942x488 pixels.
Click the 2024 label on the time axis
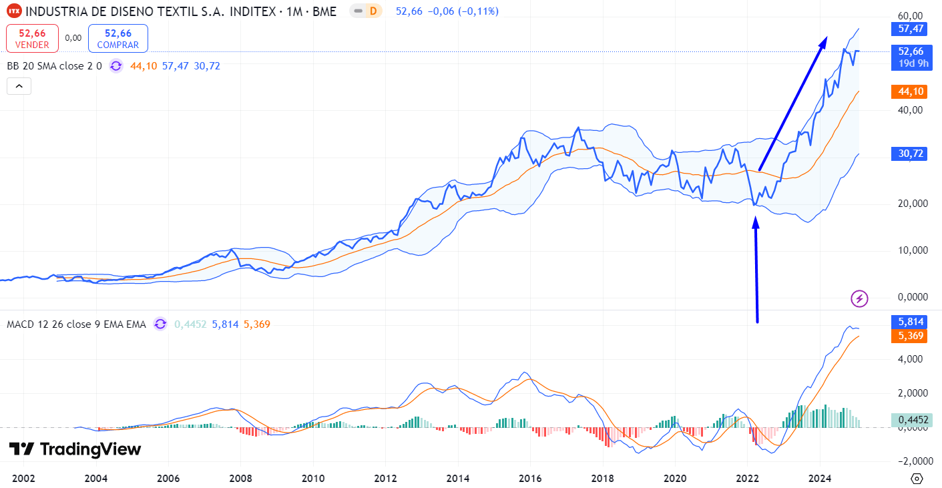coord(819,478)
